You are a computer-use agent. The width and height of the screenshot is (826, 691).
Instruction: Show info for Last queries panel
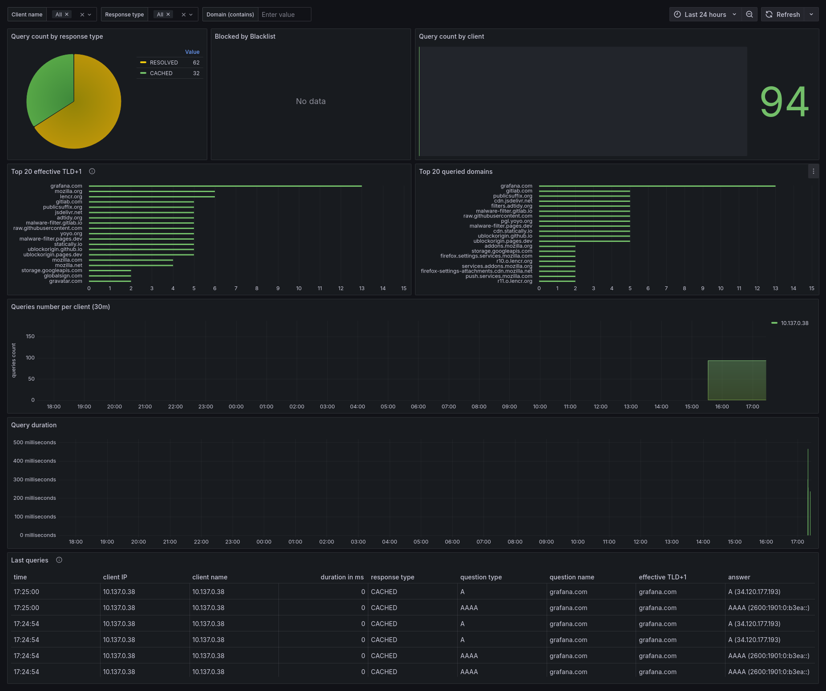point(59,560)
